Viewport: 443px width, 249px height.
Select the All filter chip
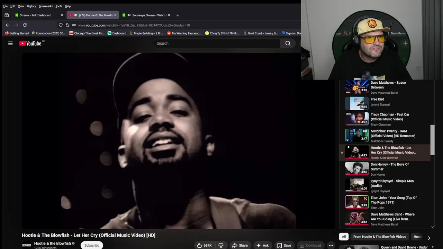pos(344,237)
